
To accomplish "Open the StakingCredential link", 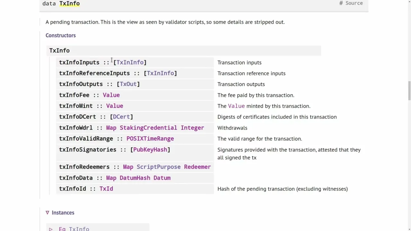I will 148,128.
